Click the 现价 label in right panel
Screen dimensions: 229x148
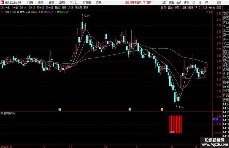tap(226, 61)
